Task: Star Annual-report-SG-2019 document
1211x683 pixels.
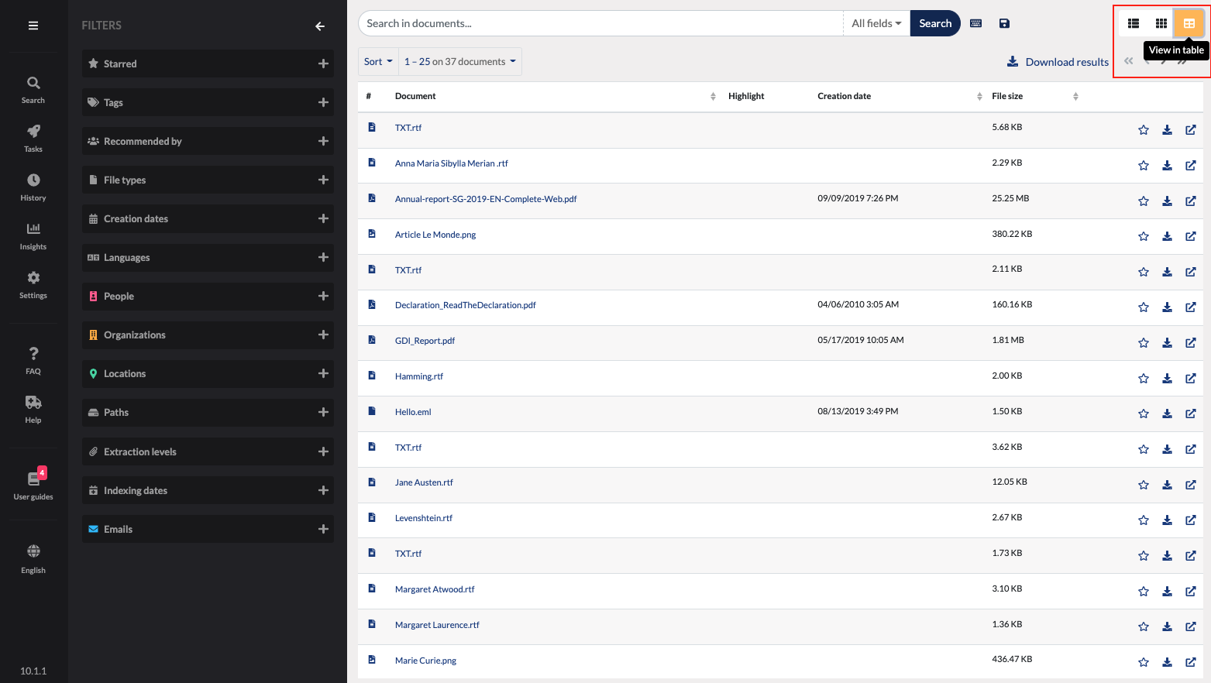Action: 1144,201
